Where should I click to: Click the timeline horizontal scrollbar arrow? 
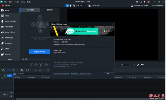tap(15, 99)
